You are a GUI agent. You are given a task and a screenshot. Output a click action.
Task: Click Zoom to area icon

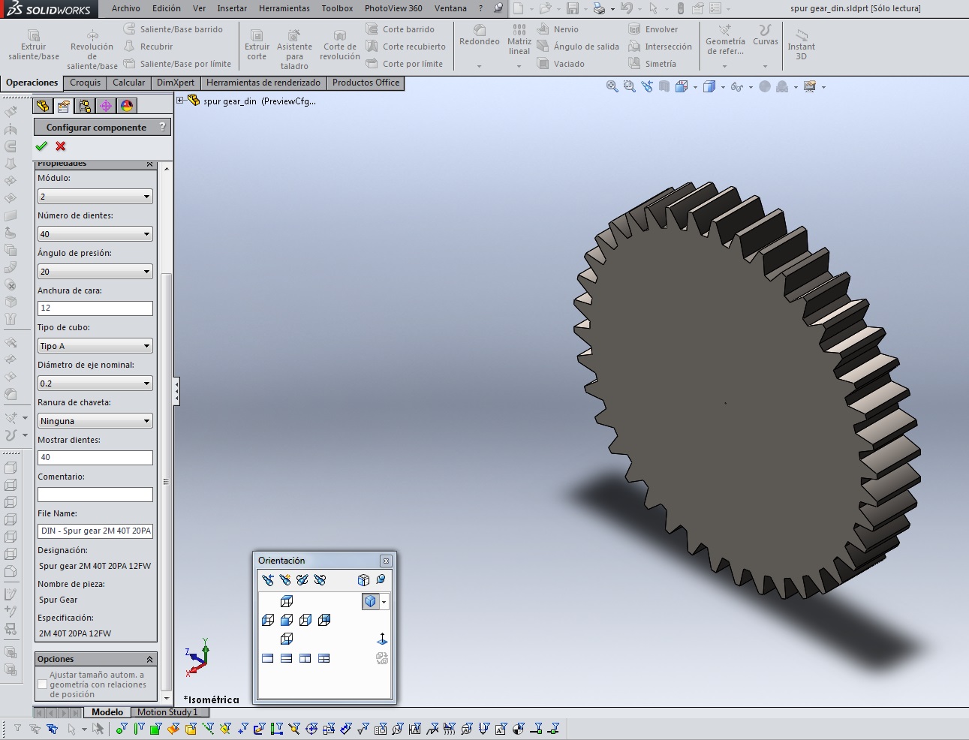(x=630, y=87)
